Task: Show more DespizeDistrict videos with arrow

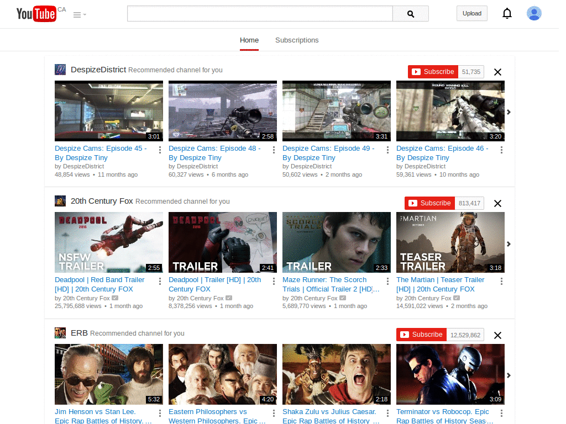Action: coord(509,112)
